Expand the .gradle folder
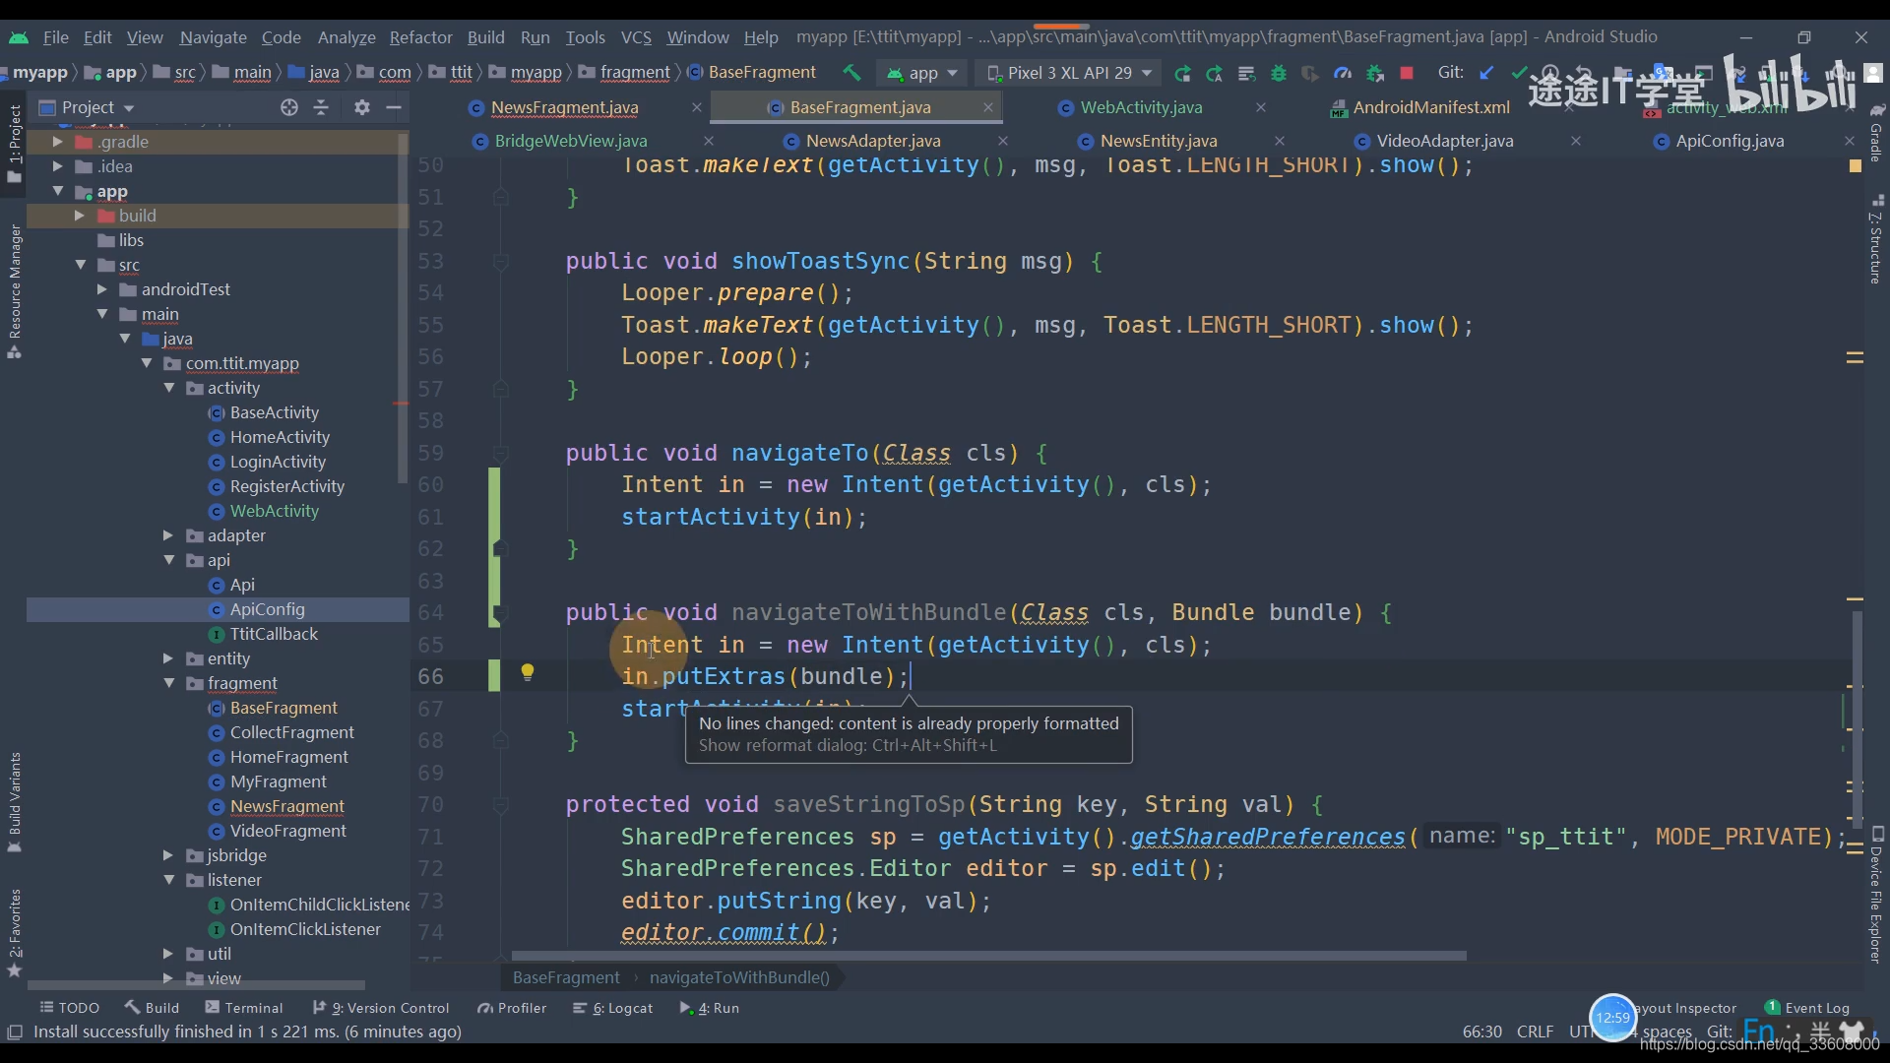1890x1063 pixels. click(57, 142)
